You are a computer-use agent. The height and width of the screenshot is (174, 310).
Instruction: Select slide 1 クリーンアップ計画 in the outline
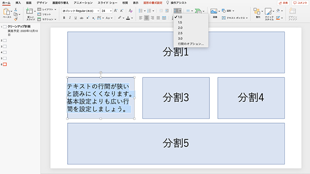[x=19, y=27]
